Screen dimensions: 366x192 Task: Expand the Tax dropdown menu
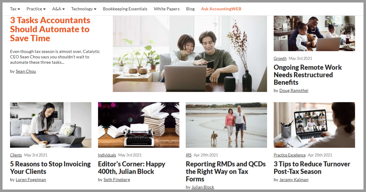[x=15, y=9]
